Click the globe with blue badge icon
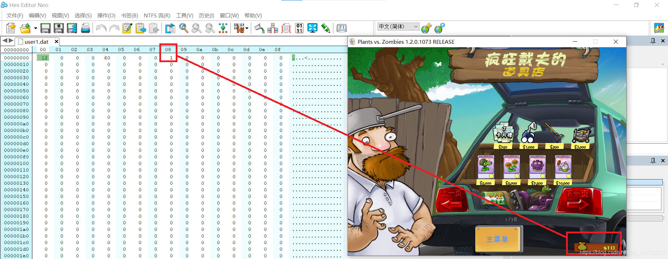This screenshot has height=259, width=668. coord(439,28)
